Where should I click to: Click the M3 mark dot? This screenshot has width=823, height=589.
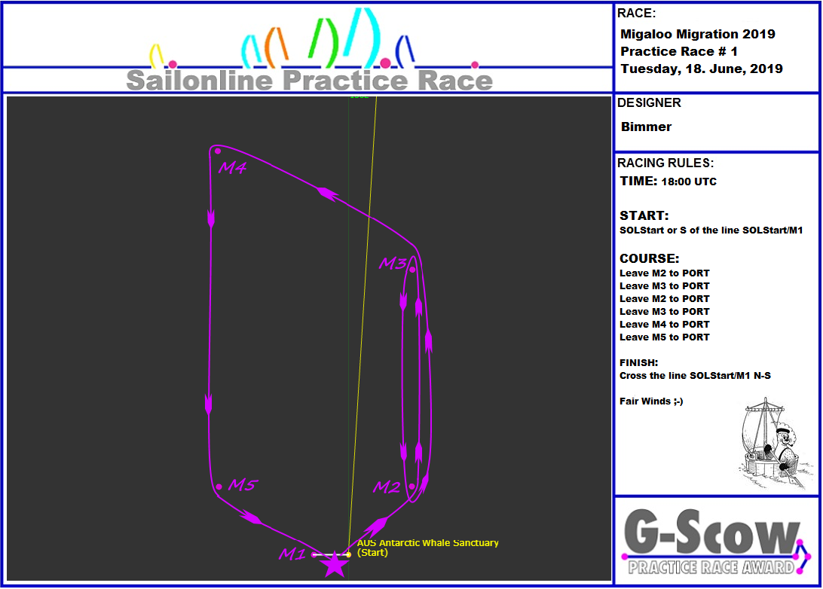click(412, 270)
